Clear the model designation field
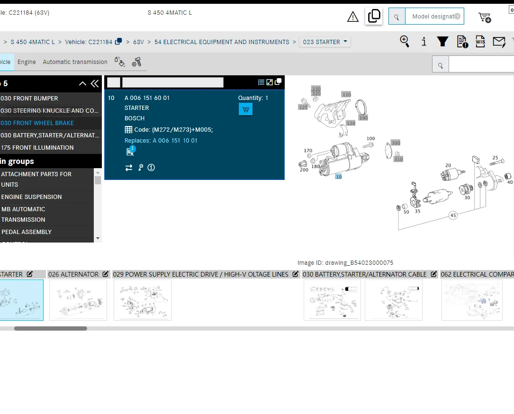 point(457,17)
